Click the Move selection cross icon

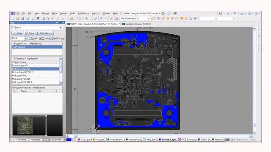86,19
